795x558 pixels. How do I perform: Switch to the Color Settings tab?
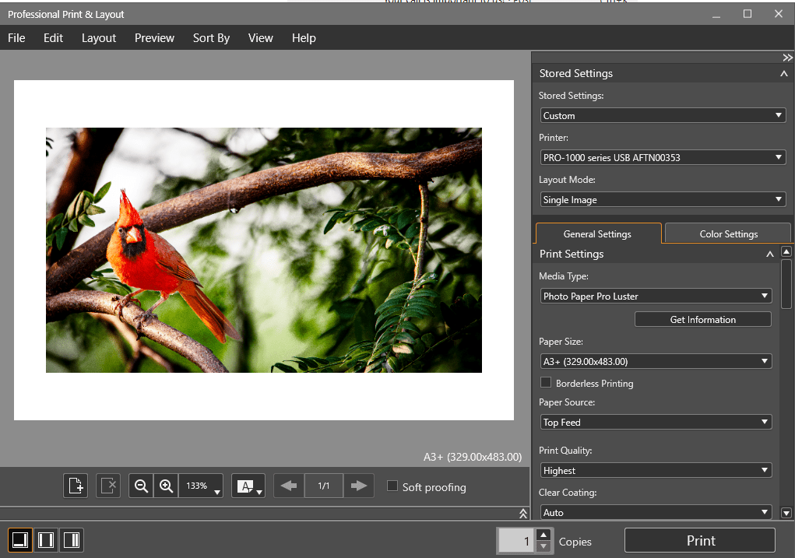click(x=728, y=233)
